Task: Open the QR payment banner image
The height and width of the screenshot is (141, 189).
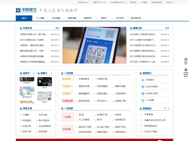Action: coord(94,45)
